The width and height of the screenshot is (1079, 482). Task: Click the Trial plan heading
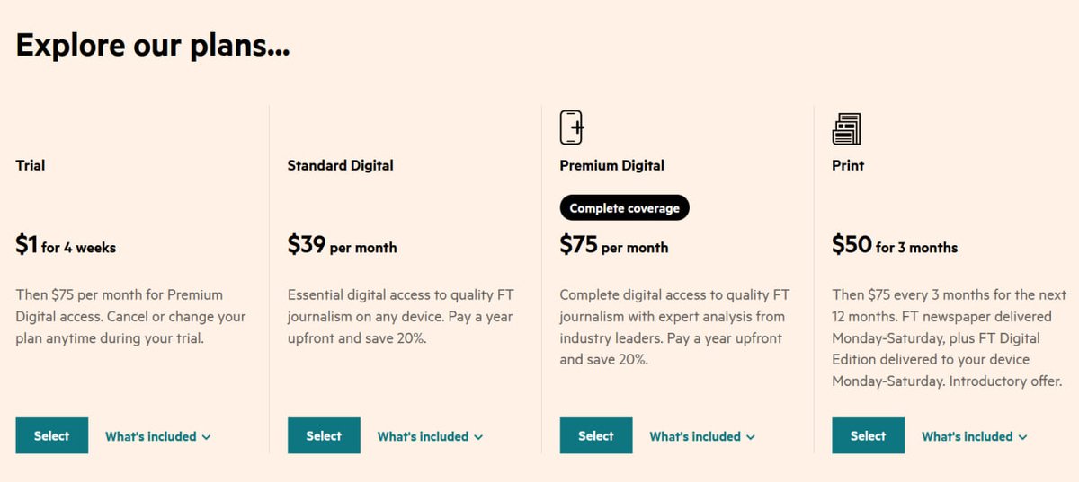(31, 165)
